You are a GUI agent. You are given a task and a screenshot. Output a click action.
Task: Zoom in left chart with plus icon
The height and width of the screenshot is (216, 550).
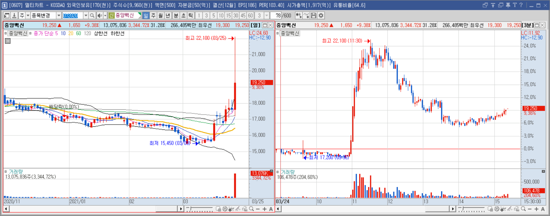(x=264, y=209)
